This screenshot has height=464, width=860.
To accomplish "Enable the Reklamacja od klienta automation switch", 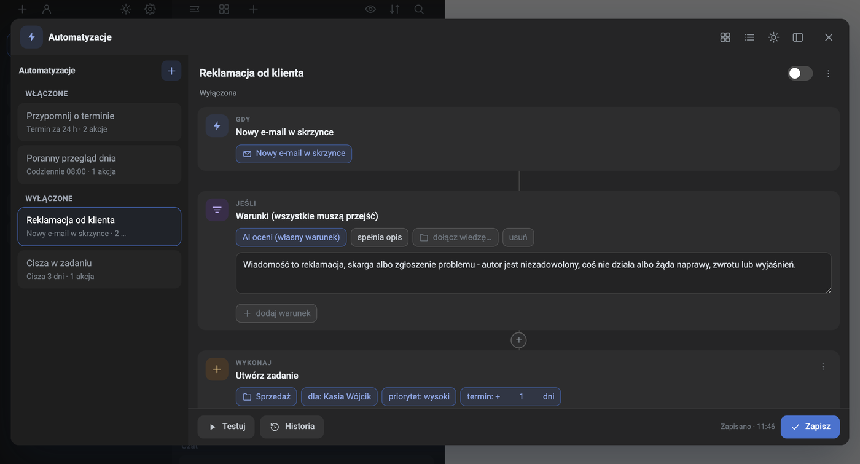I will [x=800, y=73].
